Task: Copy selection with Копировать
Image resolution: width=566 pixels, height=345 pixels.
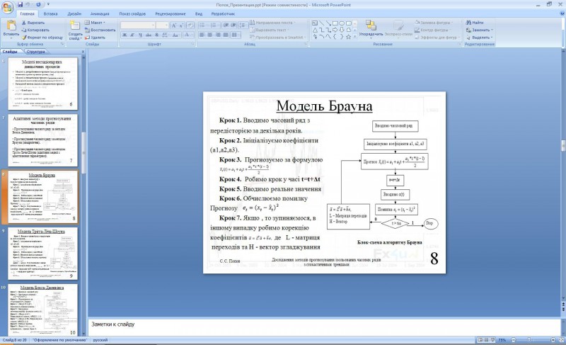Action: (35, 30)
